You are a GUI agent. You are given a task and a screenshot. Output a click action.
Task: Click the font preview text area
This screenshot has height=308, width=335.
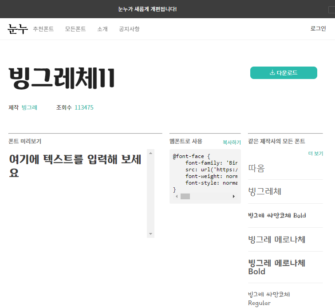tap(78, 193)
